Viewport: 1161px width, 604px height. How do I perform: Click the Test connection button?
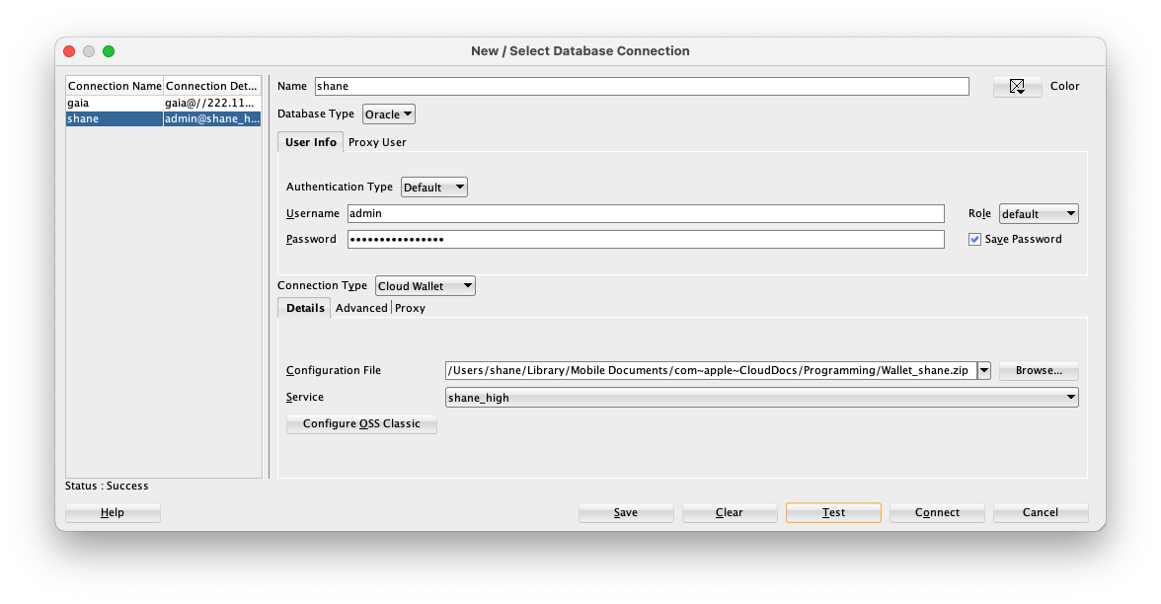click(x=833, y=512)
